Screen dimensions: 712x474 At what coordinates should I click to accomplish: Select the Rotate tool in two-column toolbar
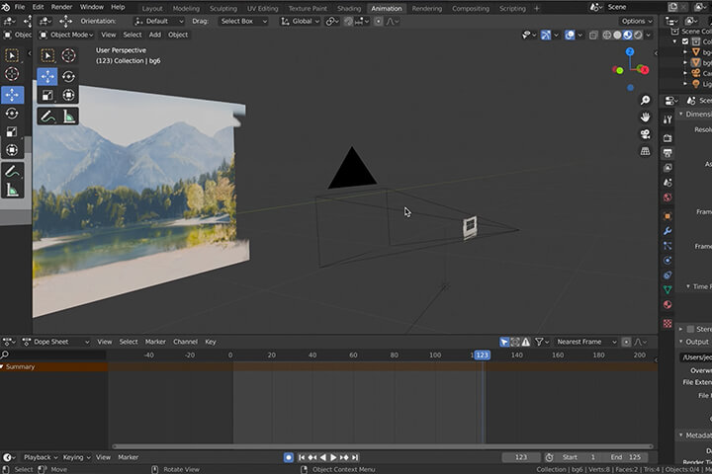coord(68,76)
